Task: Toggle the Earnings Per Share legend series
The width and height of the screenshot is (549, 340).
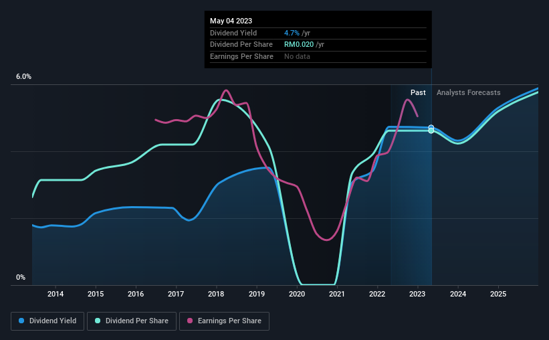Action: [224, 321]
